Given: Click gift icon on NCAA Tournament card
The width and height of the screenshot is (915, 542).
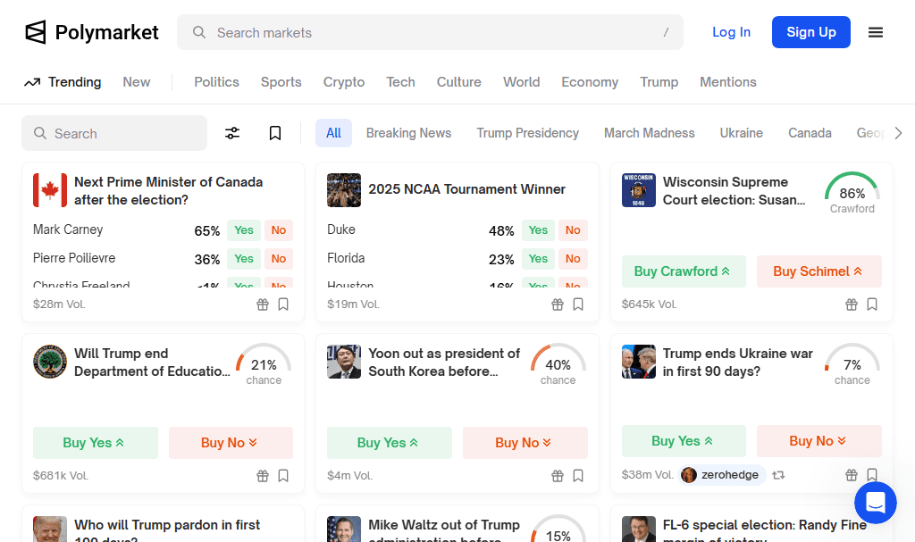Looking at the screenshot, I should [558, 304].
